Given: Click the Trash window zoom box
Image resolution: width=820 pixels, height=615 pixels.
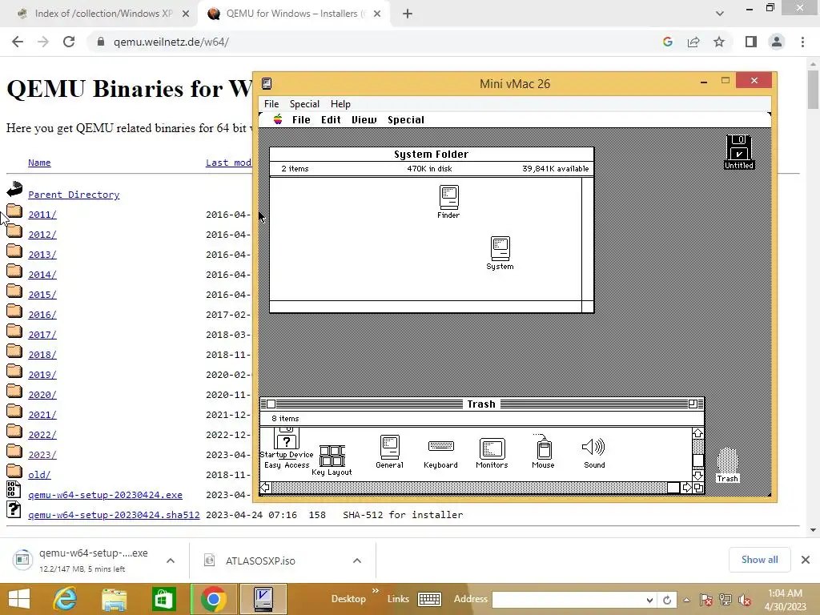Looking at the screenshot, I should click(x=693, y=404).
